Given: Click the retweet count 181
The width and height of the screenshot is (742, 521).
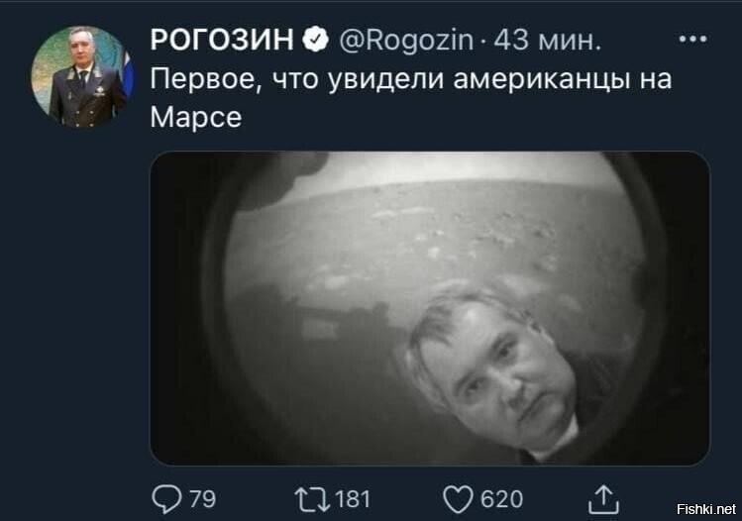Looking at the screenshot, I should pos(353,499).
